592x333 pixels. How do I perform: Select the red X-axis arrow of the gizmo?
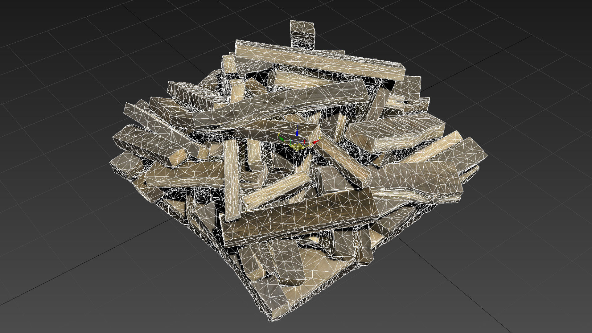pyautogui.click(x=316, y=142)
